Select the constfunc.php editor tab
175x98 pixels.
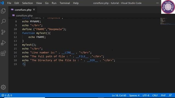(x=23, y=10)
